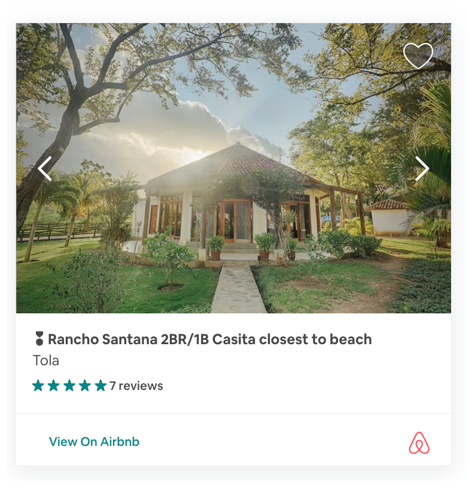Open the View On Airbnb link
The width and height of the screenshot is (468, 487).
point(94,442)
